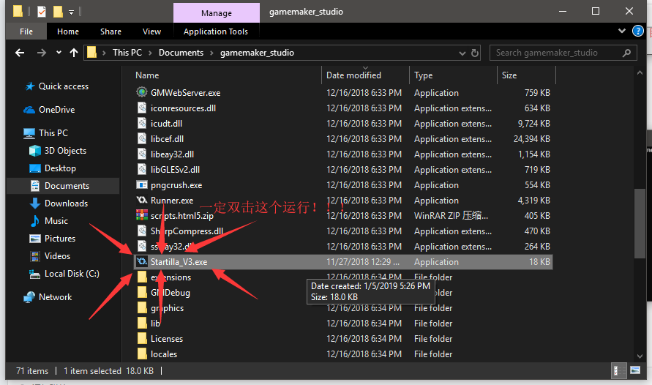Select the extensions folder icon

point(142,277)
